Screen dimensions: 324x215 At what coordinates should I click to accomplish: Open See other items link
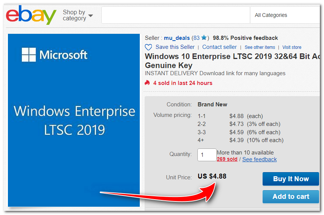260,47
